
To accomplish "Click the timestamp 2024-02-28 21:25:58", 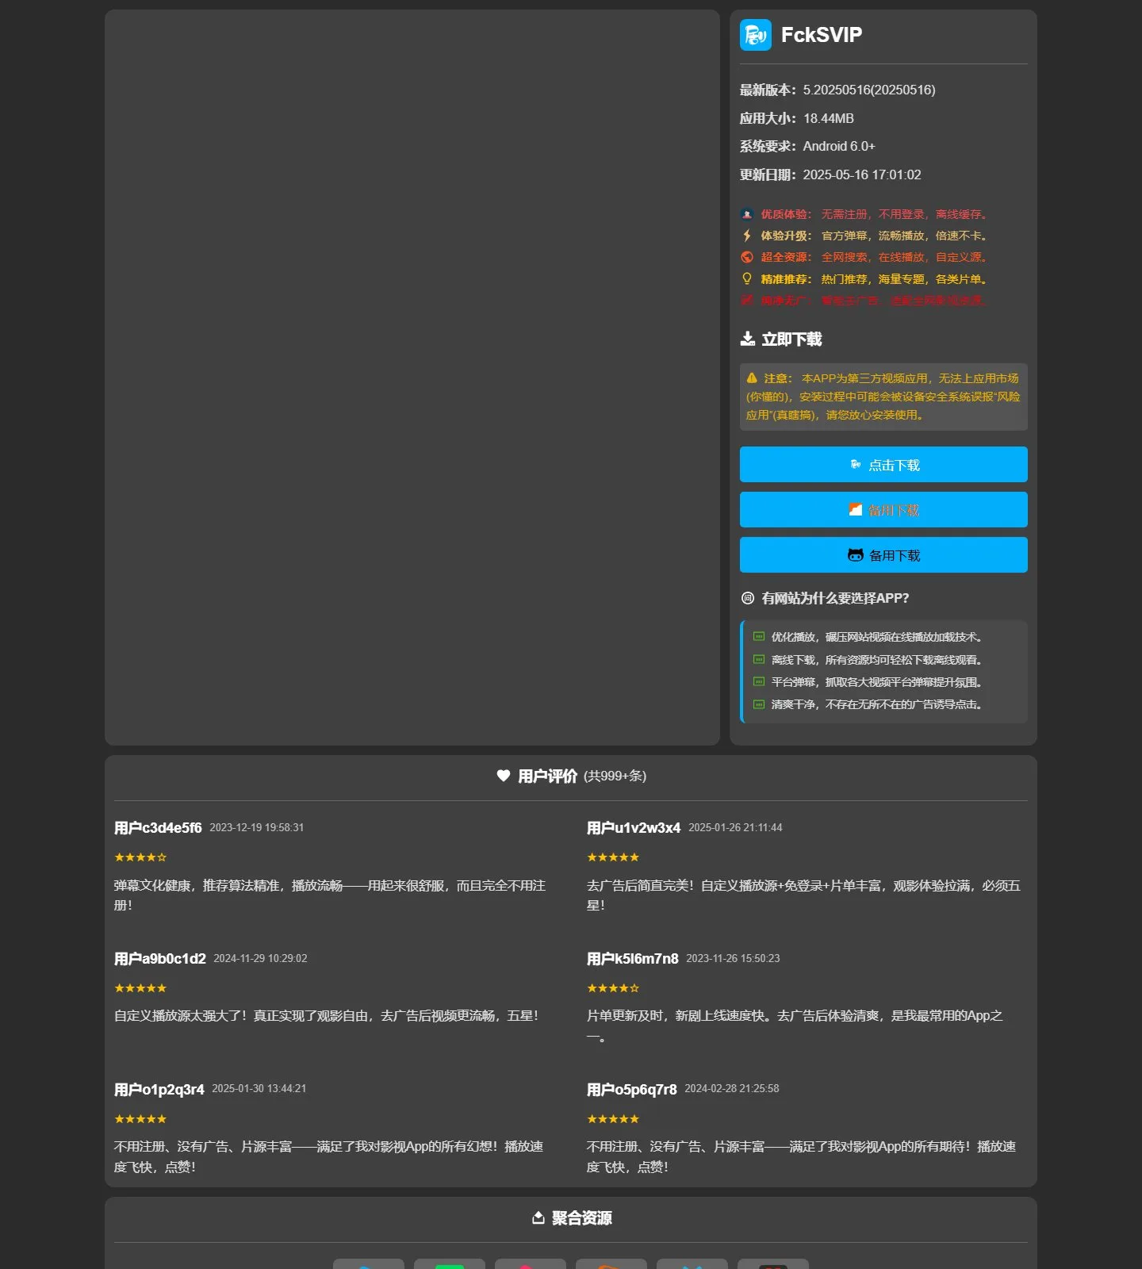I will point(732,1088).
